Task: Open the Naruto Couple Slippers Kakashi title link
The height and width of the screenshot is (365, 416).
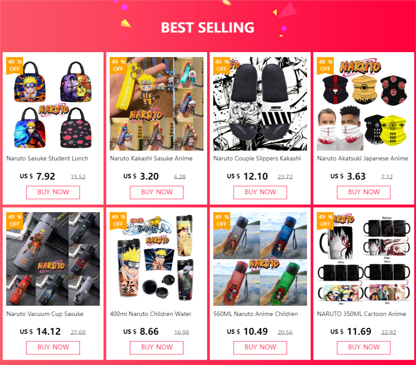Action: coord(257,158)
